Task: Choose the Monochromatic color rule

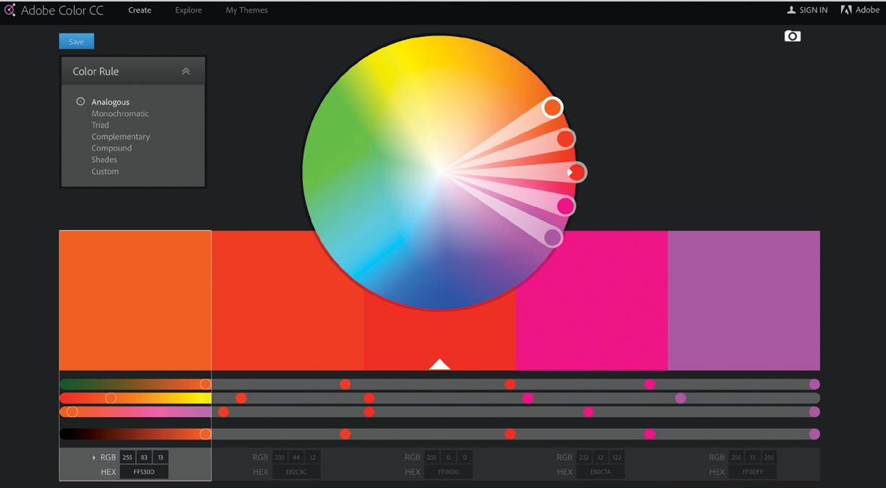Action: (120, 114)
